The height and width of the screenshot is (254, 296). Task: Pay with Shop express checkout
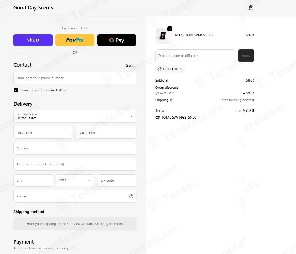pos(33,40)
